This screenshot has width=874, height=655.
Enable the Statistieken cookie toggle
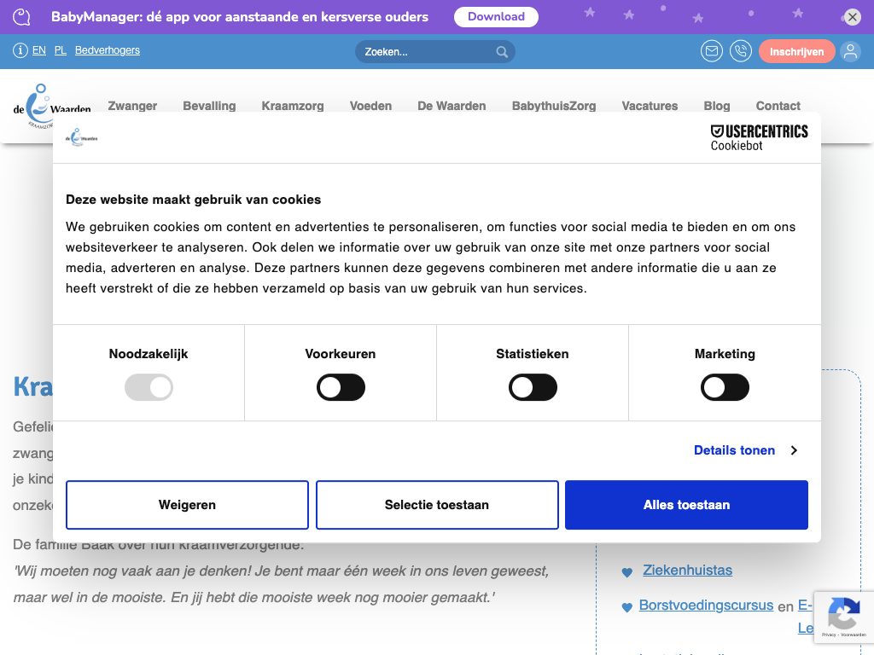click(x=533, y=388)
